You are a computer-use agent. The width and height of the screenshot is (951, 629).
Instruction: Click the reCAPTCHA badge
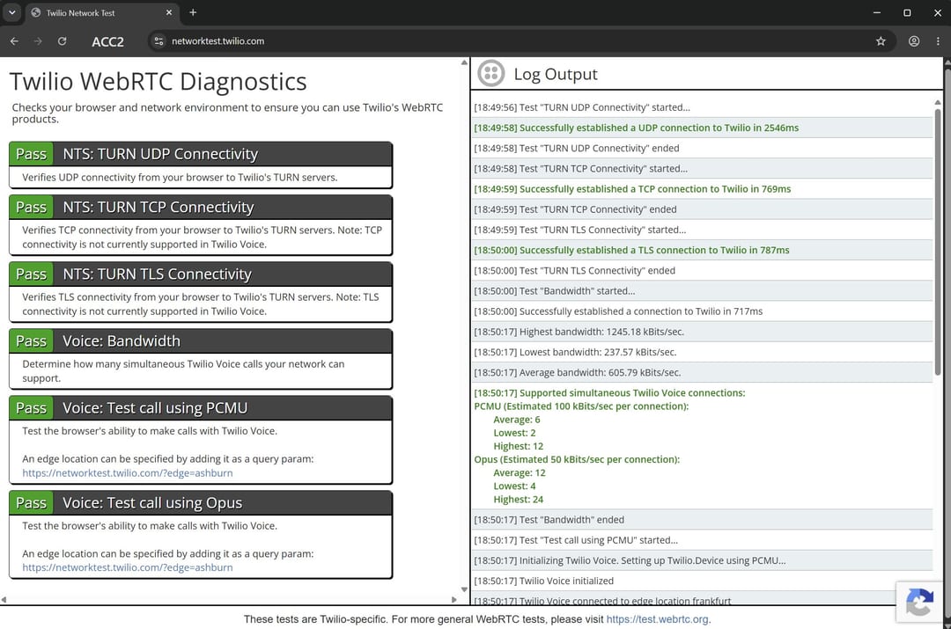(x=919, y=603)
